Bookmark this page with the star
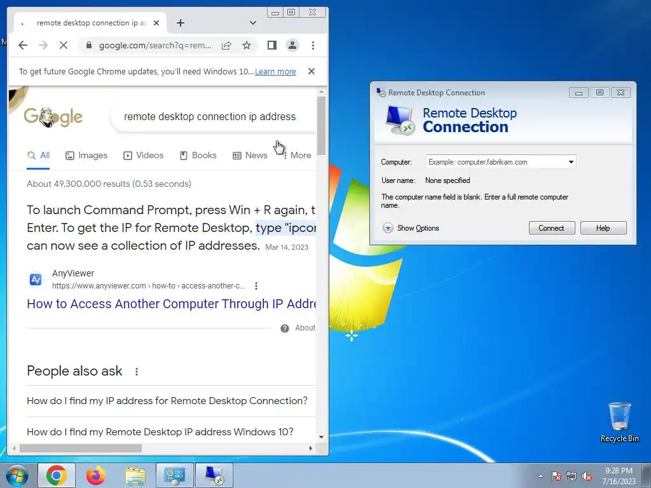The height and width of the screenshot is (488, 651). [x=247, y=45]
